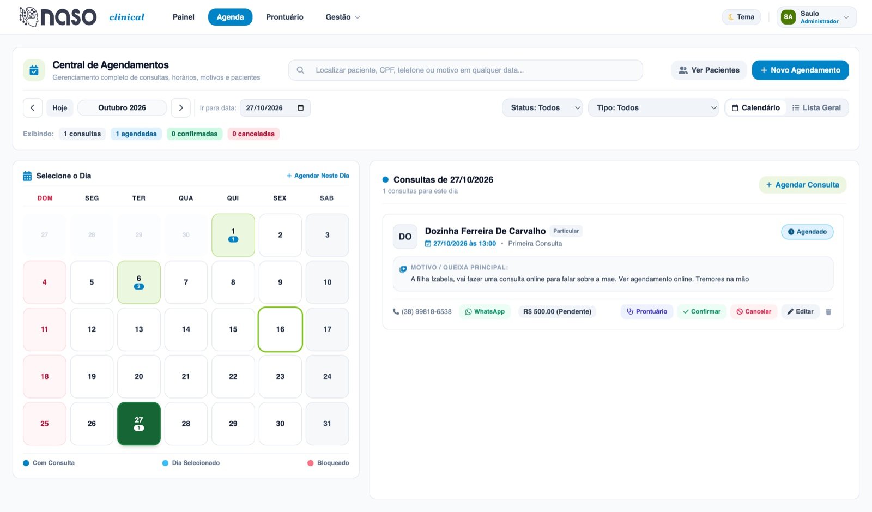
Task: Click the search magnifier icon
Action: point(300,70)
